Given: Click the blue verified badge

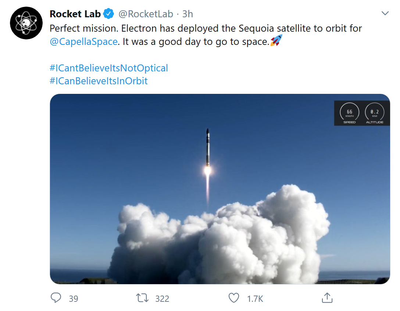Looking at the screenshot, I should tap(109, 14).
